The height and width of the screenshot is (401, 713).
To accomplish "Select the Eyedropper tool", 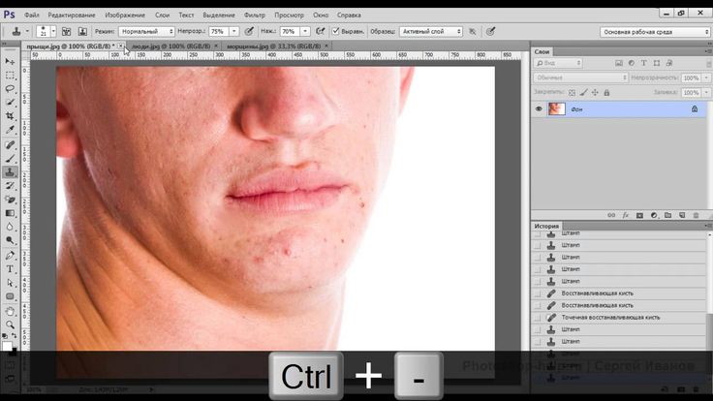I will (x=10, y=130).
